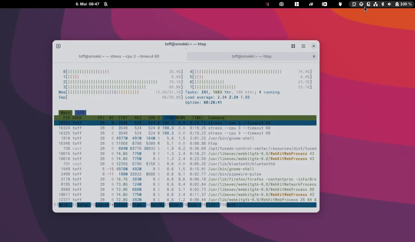Show the tab overview grid
Viewport: 415px width, 242px height.
[x=293, y=46]
